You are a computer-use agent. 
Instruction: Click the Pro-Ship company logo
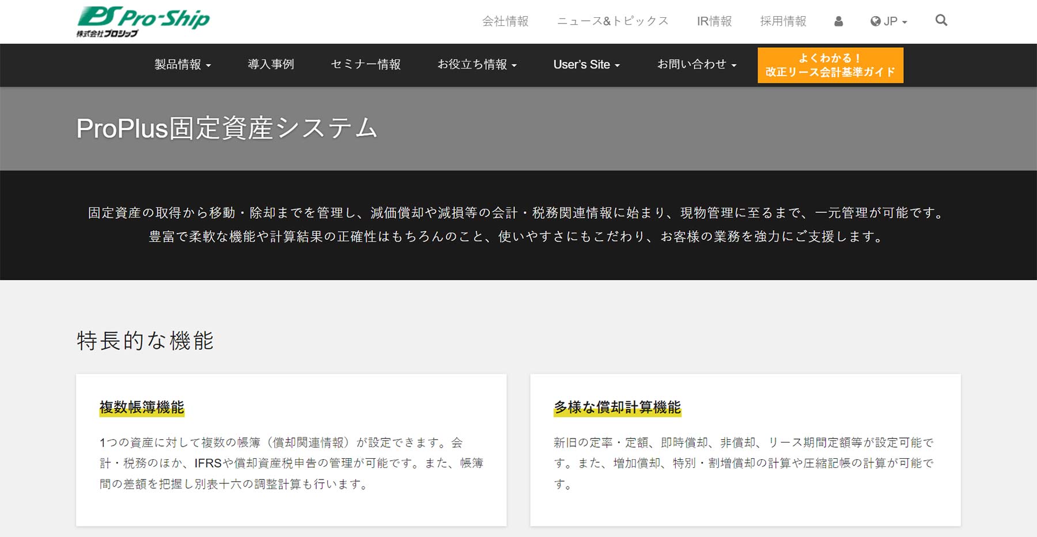pos(143,22)
